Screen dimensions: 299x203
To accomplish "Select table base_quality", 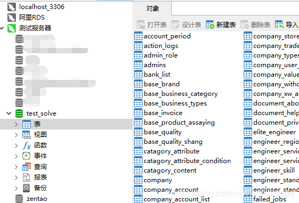I will coord(162,132).
